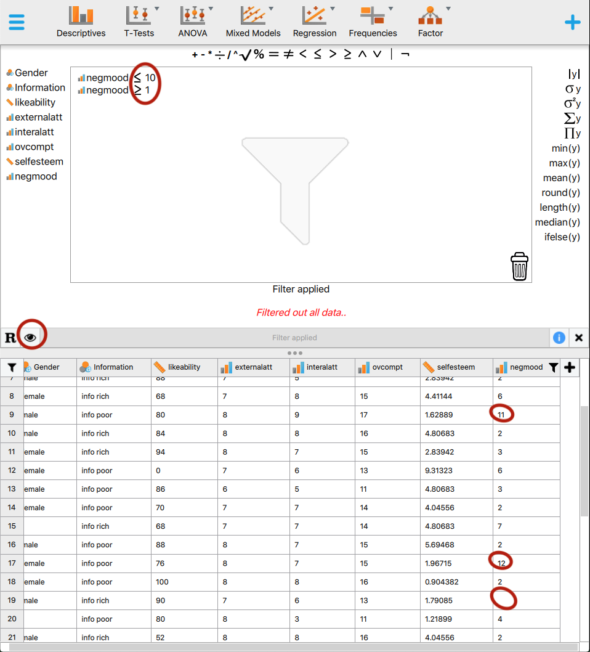Toggle the filter icon on the negmood column
The image size is (590, 652).
click(553, 367)
